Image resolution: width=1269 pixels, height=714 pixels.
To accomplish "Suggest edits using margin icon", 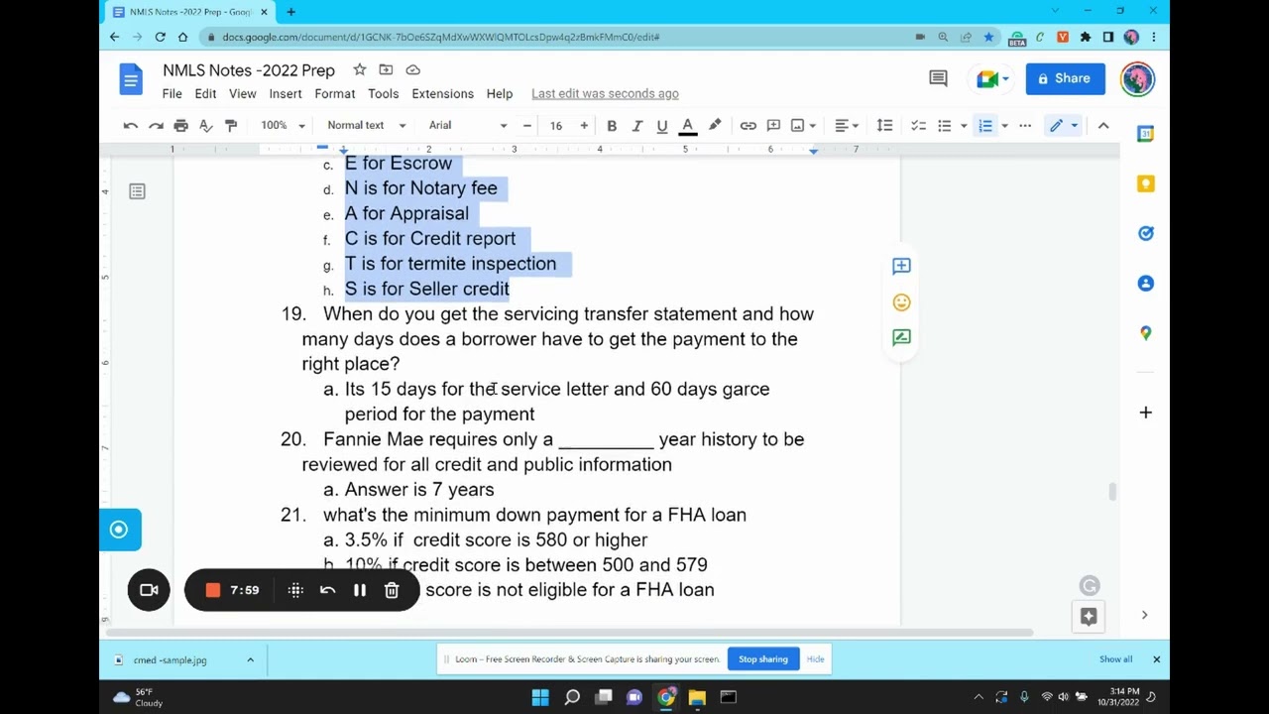I will 901,338.
